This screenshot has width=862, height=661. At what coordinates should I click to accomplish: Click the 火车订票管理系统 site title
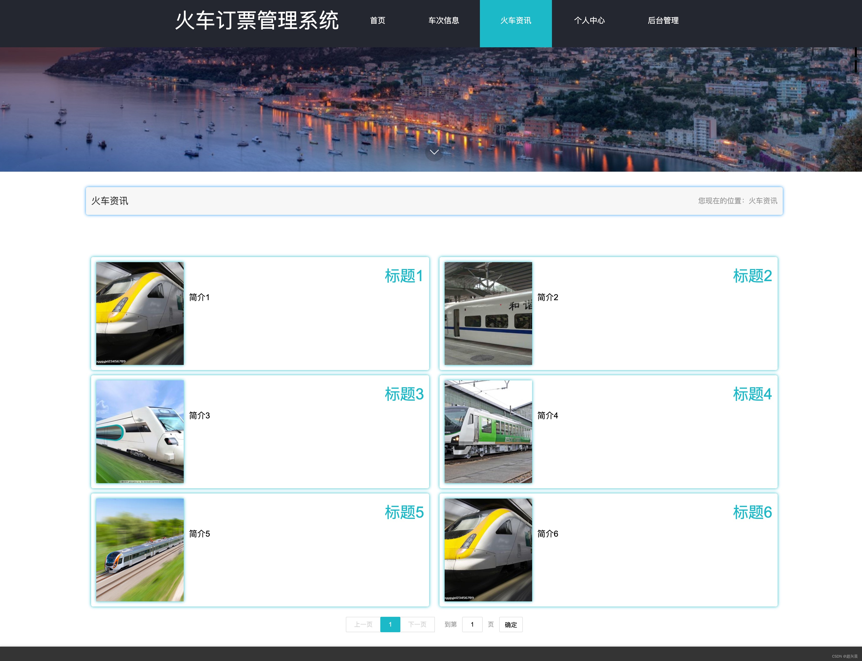coord(257,21)
